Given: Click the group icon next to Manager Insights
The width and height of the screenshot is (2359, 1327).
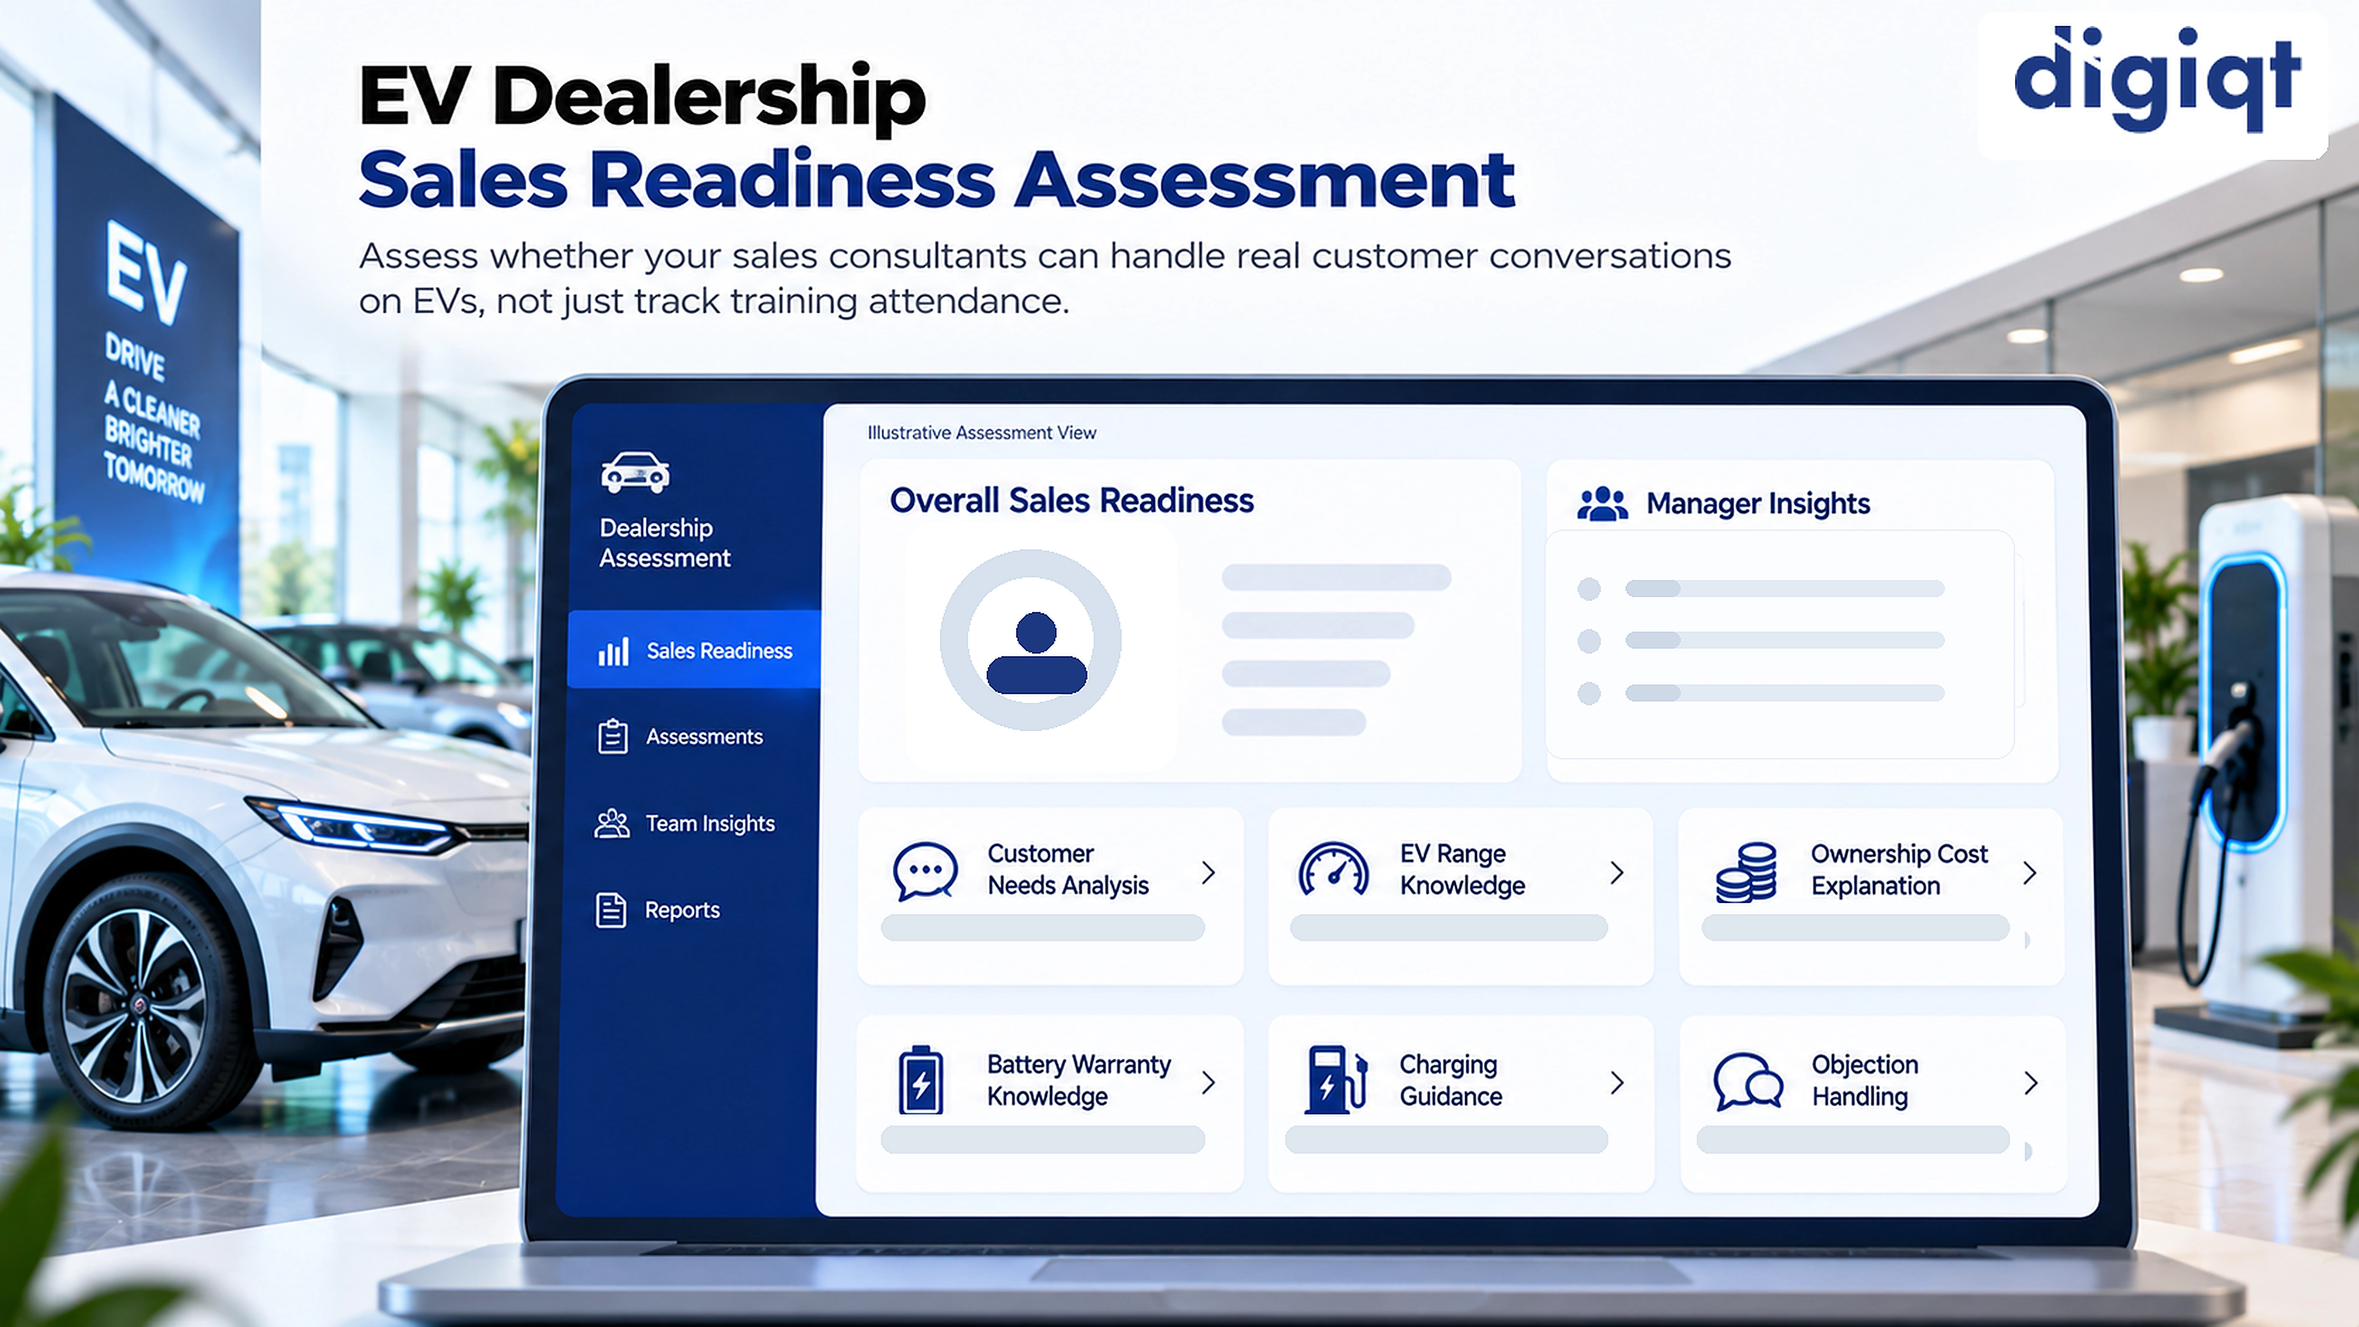Looking at the screenshot, I should (x=1603, y=504).
